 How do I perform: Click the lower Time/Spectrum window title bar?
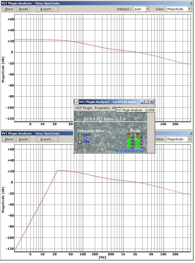(37, 133)
